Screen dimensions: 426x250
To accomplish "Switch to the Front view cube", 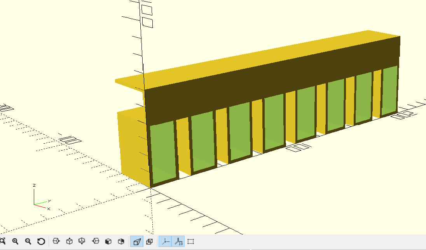I will coord(108,241).
